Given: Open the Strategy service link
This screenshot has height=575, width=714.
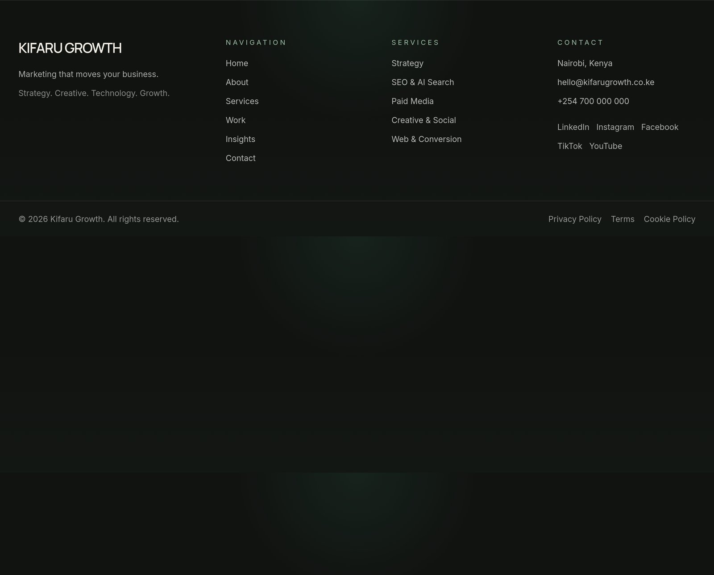Looking at the screenshot, I should click(407, 63).
